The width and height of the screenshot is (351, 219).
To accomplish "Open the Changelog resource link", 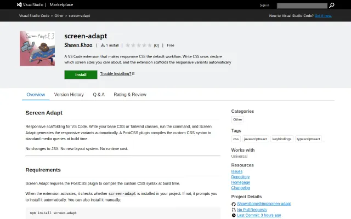I will (240, 188).
